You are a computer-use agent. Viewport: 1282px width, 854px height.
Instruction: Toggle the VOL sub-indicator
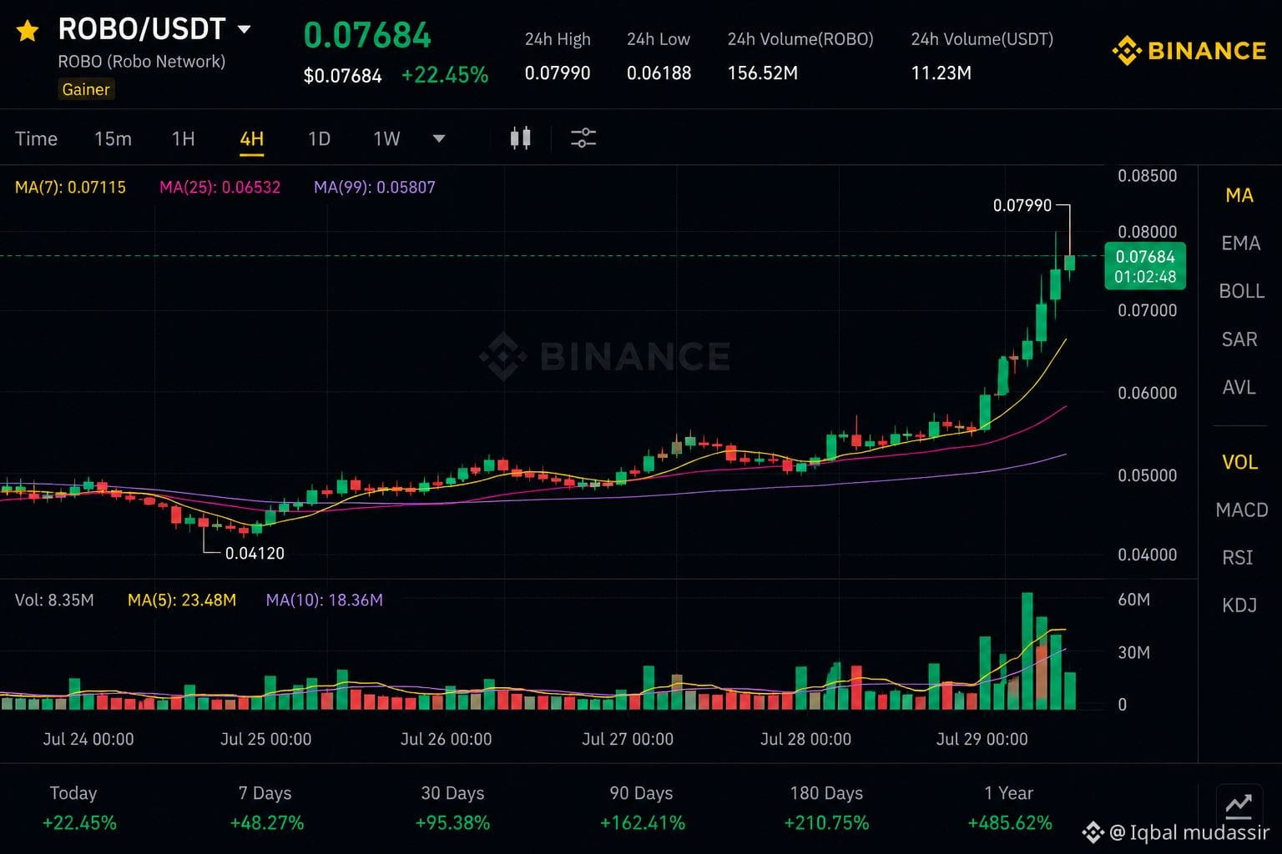(x=1239, y=462)
